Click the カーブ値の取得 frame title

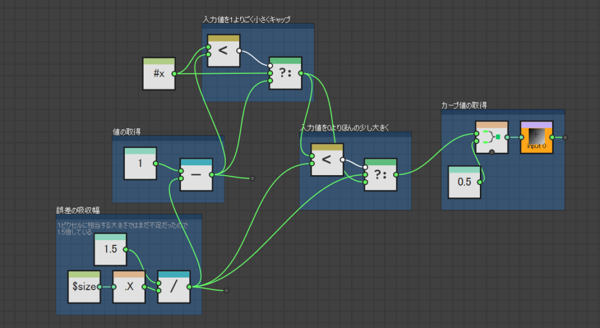464,105
